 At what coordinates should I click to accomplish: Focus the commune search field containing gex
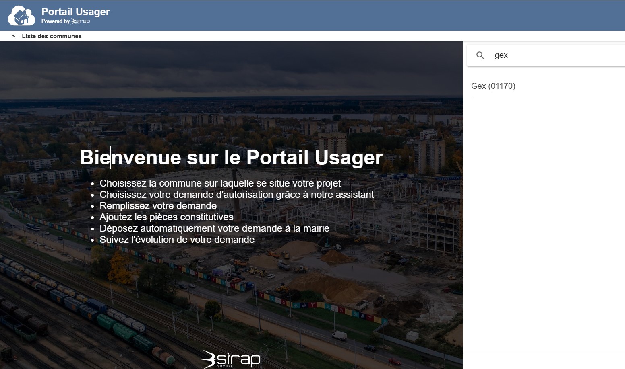click(x=556, y=55)
